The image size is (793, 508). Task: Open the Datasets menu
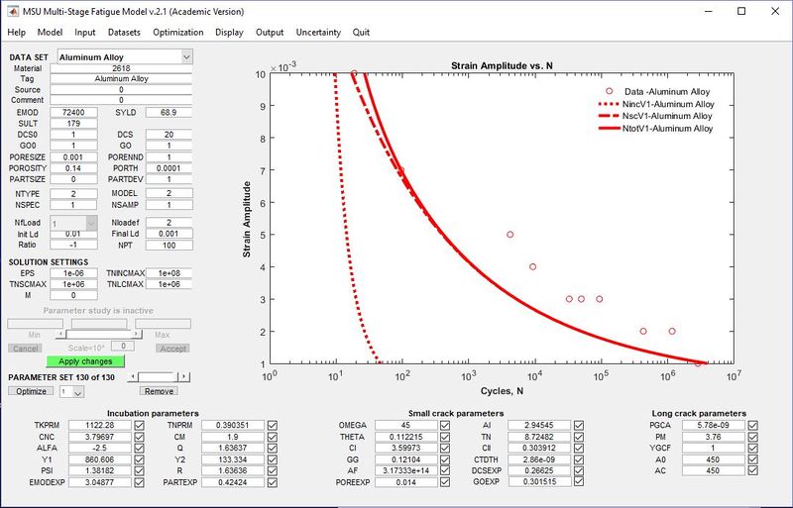124,32
